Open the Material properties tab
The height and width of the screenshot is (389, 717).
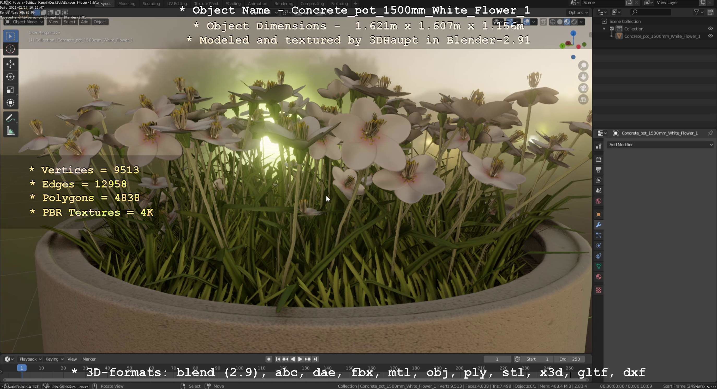coord(599,277)
